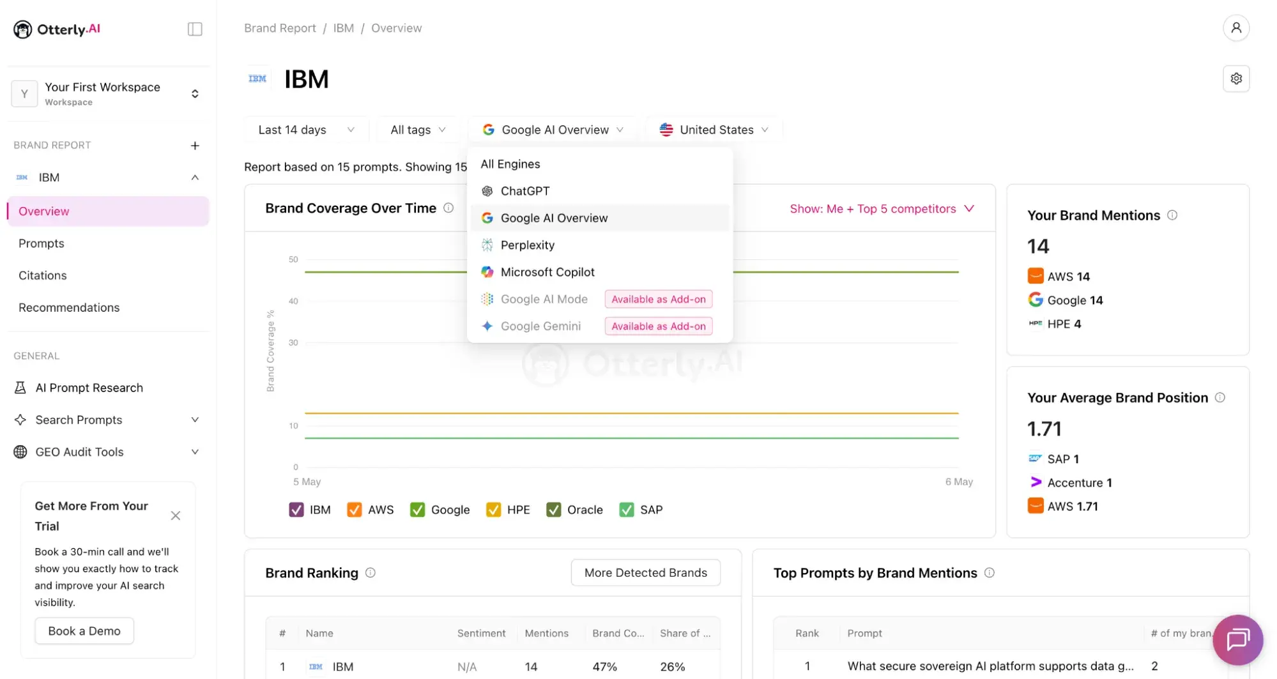The image size is (1277, 679).
Task: Sort by Mentions column header
Action: tap(546, 633)
